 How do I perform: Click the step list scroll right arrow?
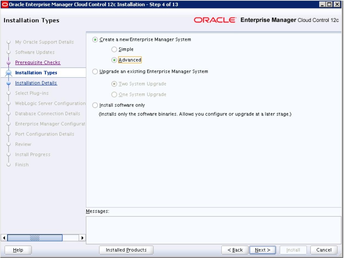pyautogui.click(x=82, y=238)
